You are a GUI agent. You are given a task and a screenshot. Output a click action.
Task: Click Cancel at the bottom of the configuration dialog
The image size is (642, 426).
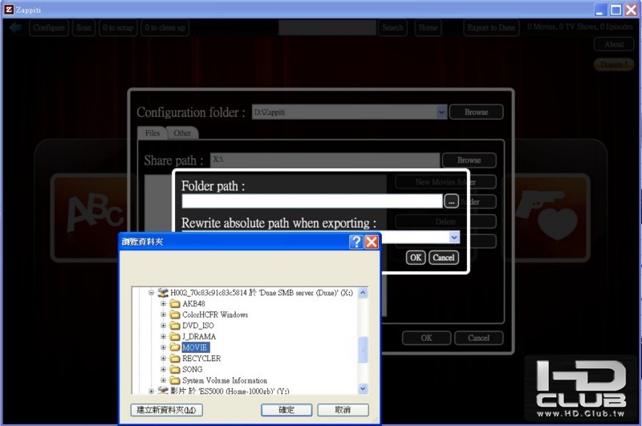click(478, 338)
